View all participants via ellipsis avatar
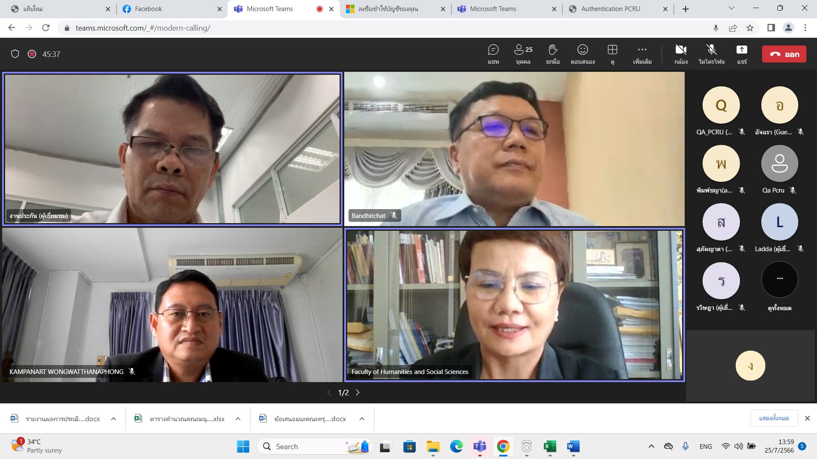Viewport: 817px width, 459px height. click(779, 280)
